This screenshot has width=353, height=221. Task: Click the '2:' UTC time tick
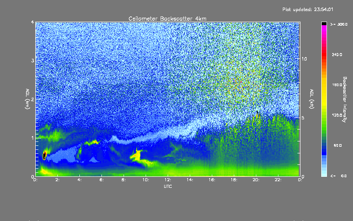(57, 180)
